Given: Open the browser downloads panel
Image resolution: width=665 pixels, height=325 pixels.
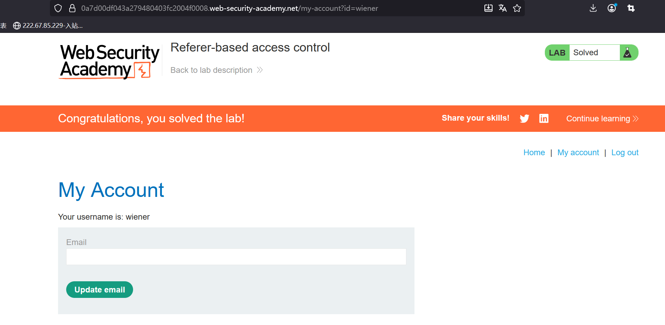Looking at the screenshot, I should pos(593,8).
